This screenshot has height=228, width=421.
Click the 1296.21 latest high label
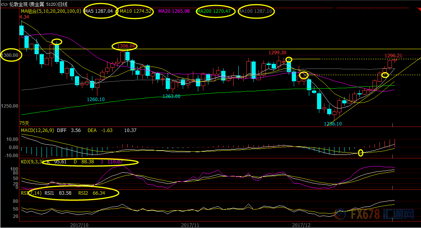393,56
